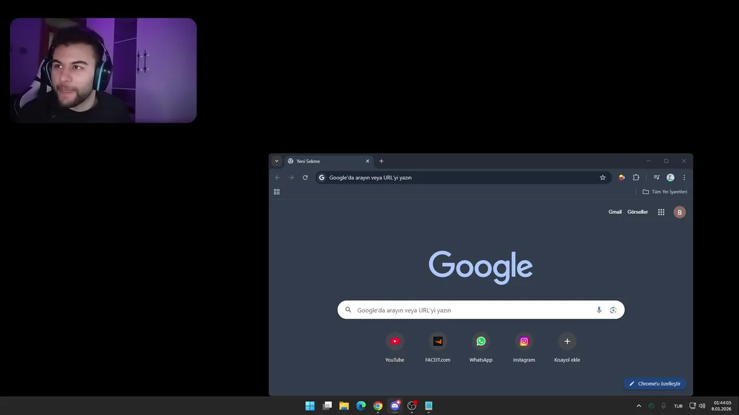Open the WhatsApp shortcut
The width and height of the screenshot is (739, 415).
coord(481,348)
